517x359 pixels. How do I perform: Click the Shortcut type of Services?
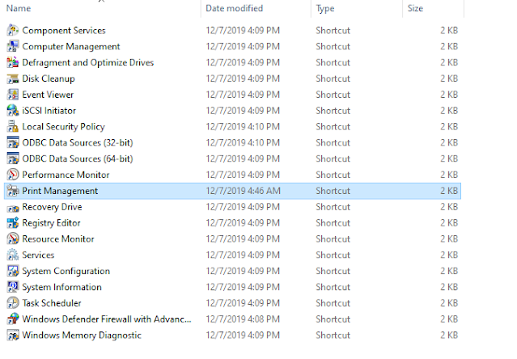(333, 256)
